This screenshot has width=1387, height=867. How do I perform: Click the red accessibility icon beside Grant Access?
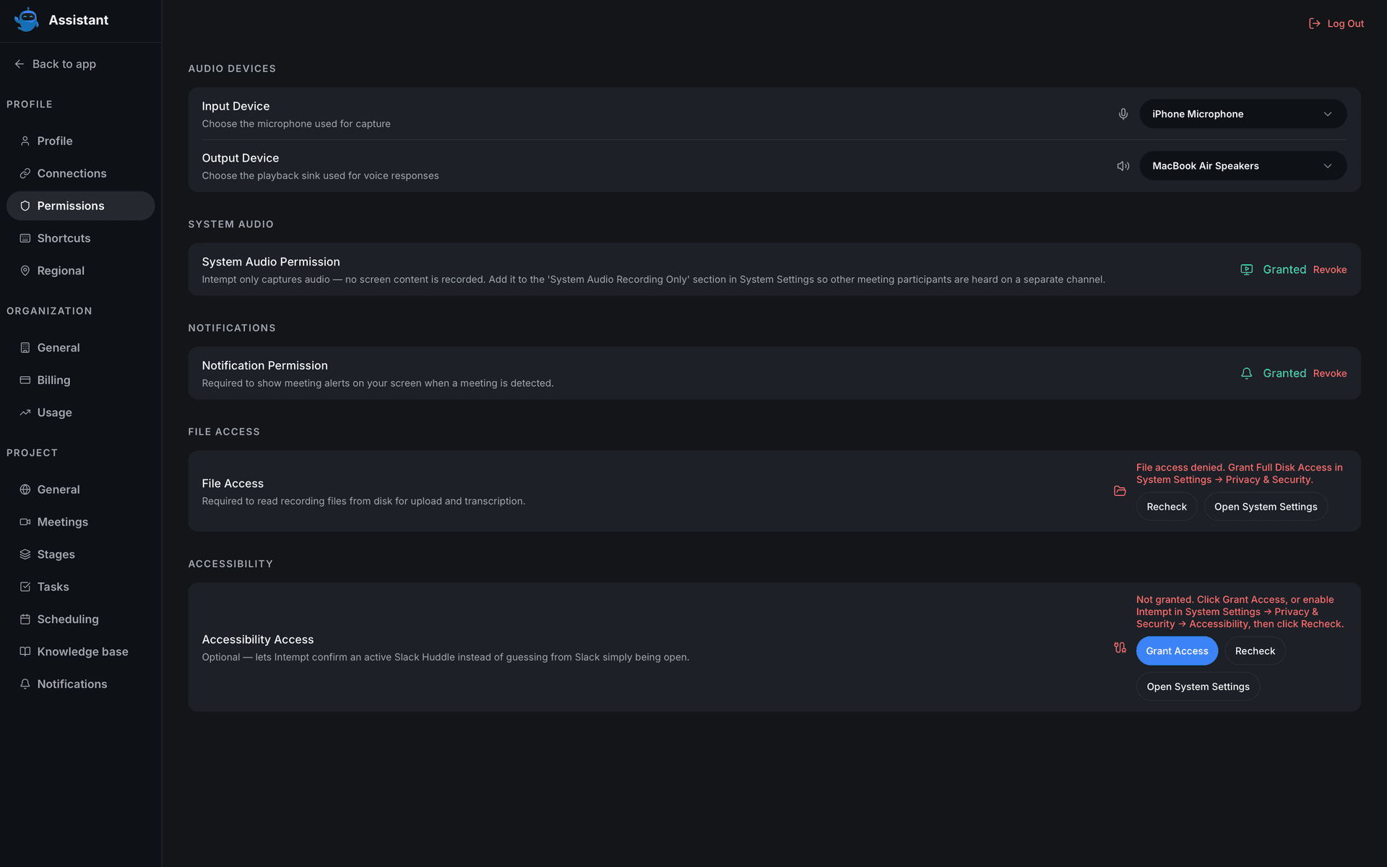coord(1120,648)
